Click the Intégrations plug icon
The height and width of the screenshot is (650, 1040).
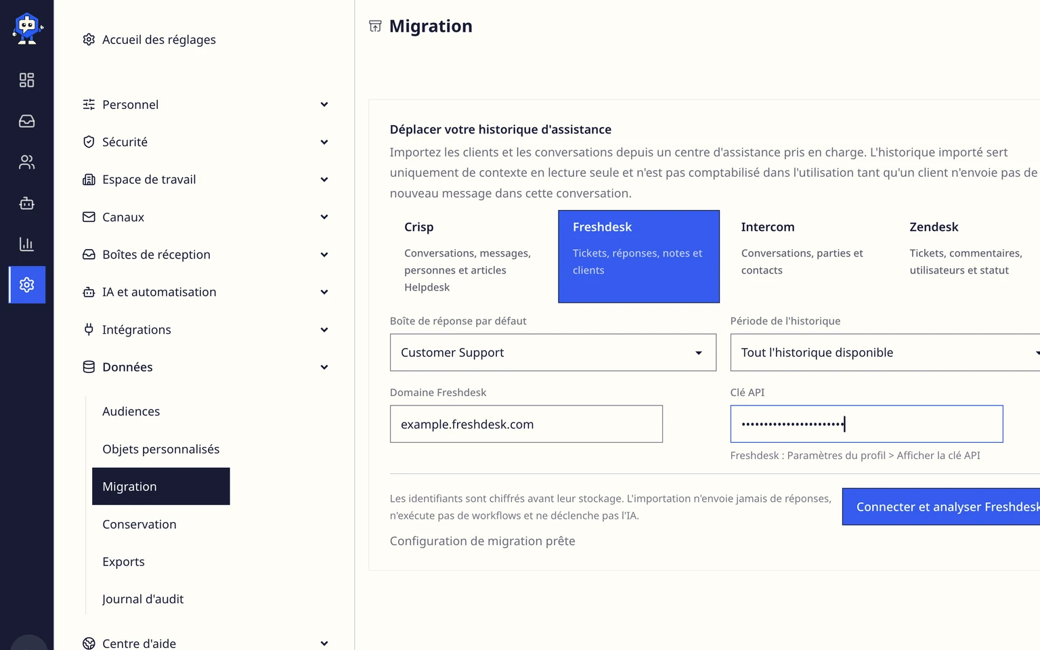(89, 329)
